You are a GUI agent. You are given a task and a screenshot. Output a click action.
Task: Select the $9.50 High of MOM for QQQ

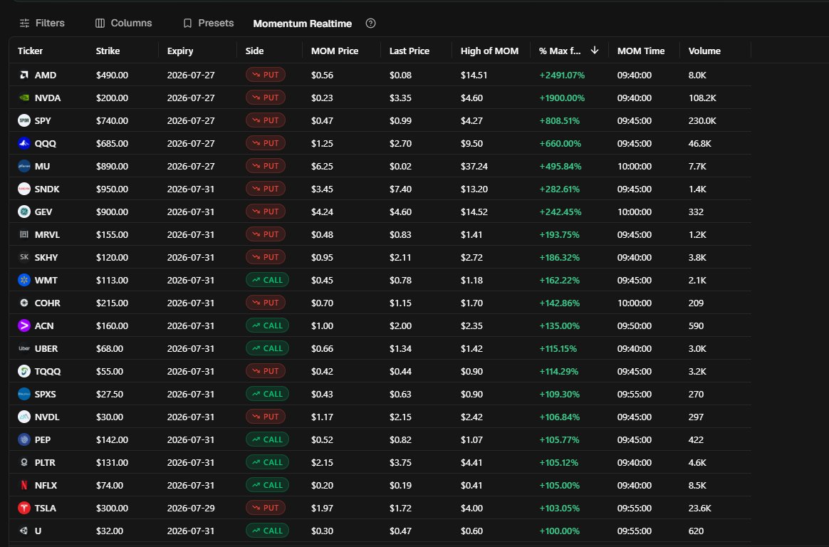pyautogui.click(x=471, y=143)
